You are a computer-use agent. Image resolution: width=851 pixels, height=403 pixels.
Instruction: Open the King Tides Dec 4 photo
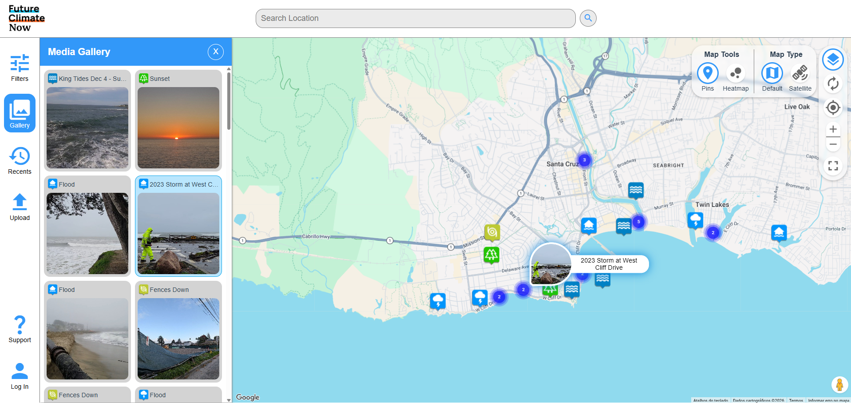(87, 120)
